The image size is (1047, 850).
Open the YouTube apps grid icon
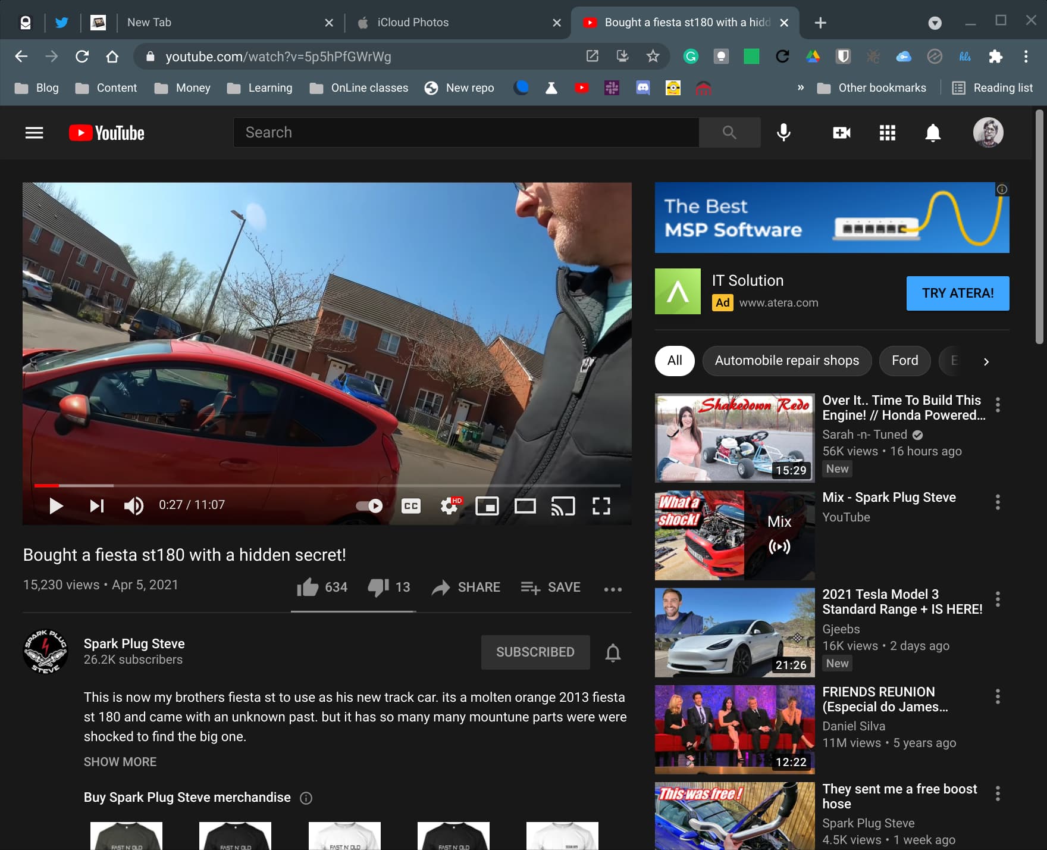tap(887, 133)
